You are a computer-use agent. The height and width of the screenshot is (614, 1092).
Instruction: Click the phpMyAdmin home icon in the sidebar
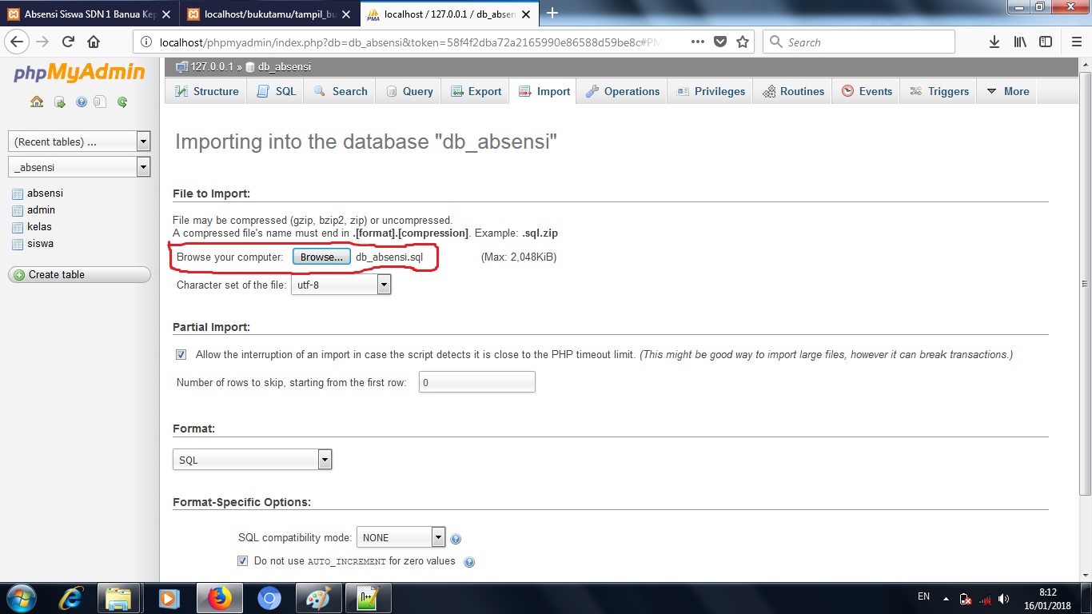pos(37,102)
